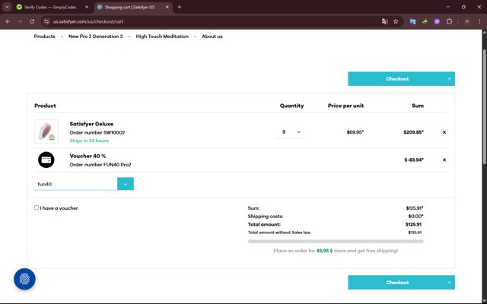Open the blue translate extension icon

[412, 21]
